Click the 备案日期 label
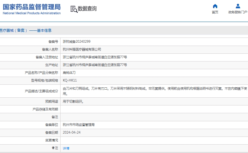The image size is (248, 153). 52,133
